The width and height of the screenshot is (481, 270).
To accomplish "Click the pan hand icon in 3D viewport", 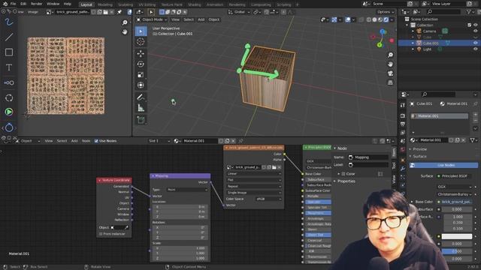I will pos(390,64).
